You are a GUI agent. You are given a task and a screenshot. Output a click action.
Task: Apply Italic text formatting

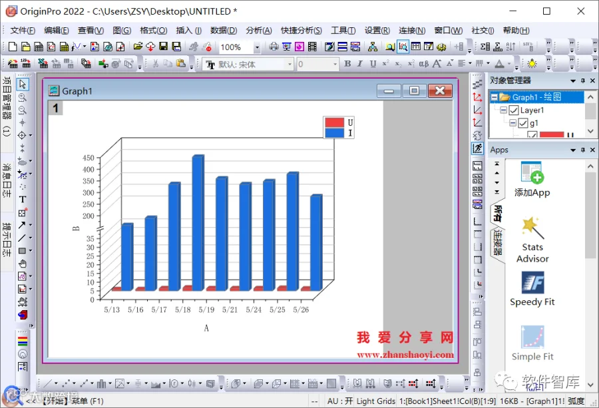coord(360,64)
